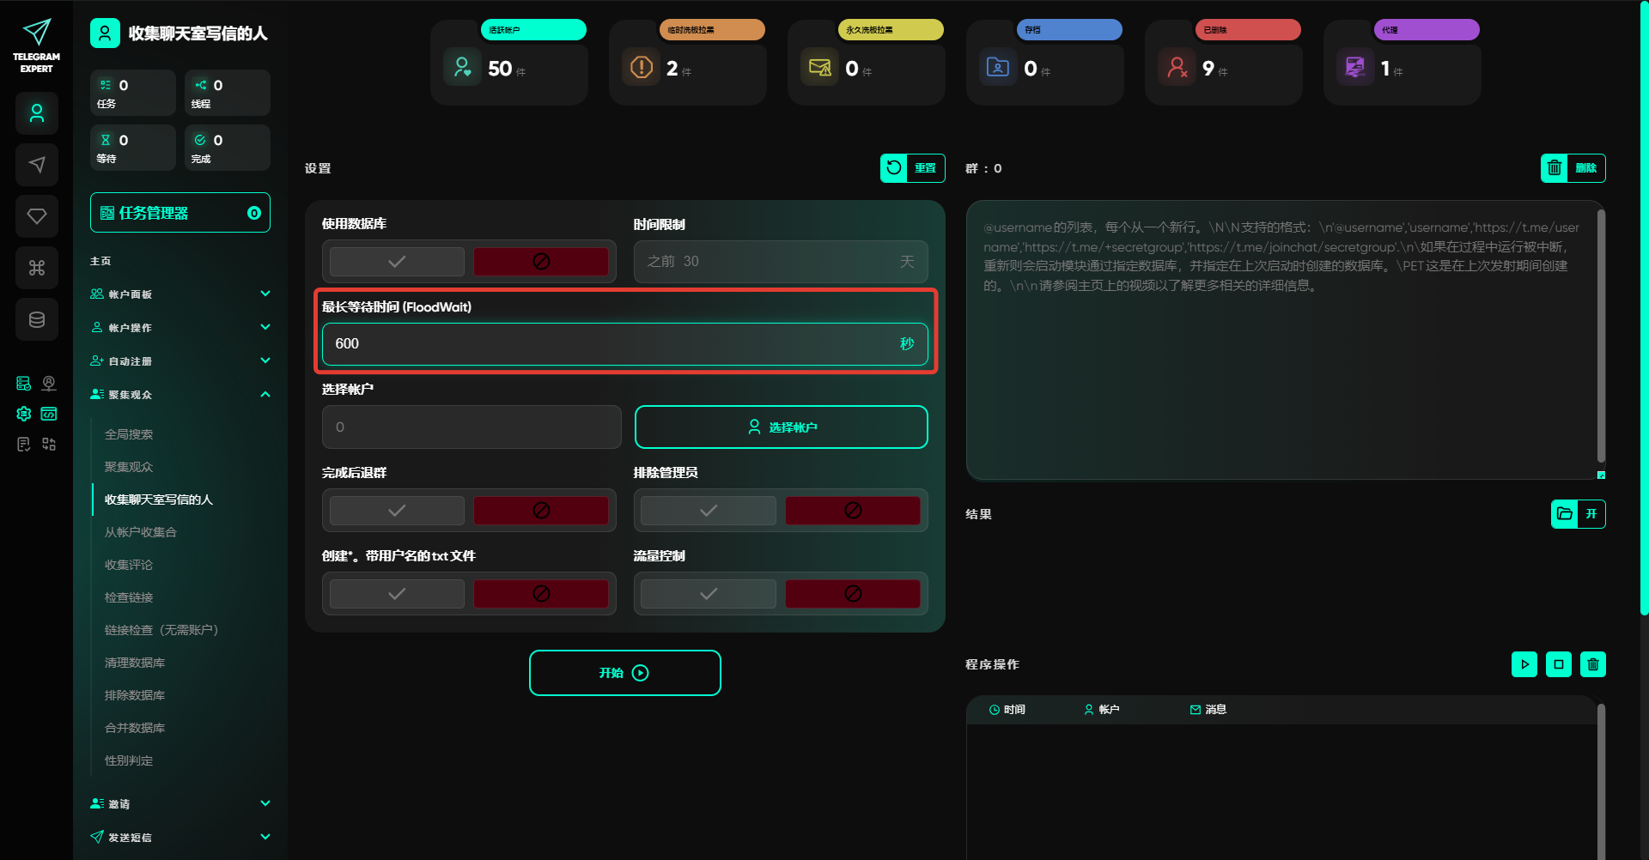The image size is (1649, 860).
Task: Click the paper plane icon in left sidebar
Action: tap(37, 165)
